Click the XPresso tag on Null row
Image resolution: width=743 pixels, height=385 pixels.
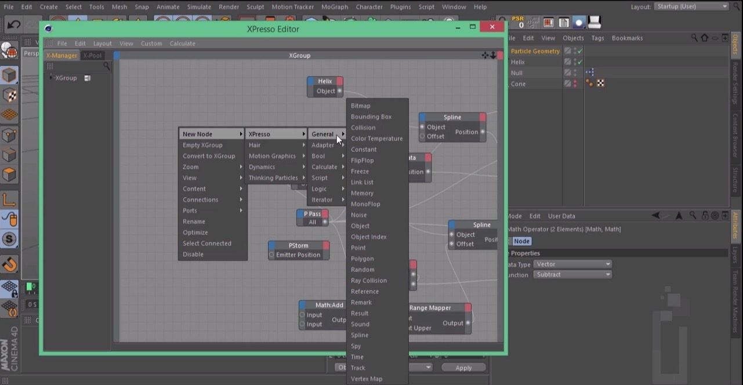click(x=590, y=72)
